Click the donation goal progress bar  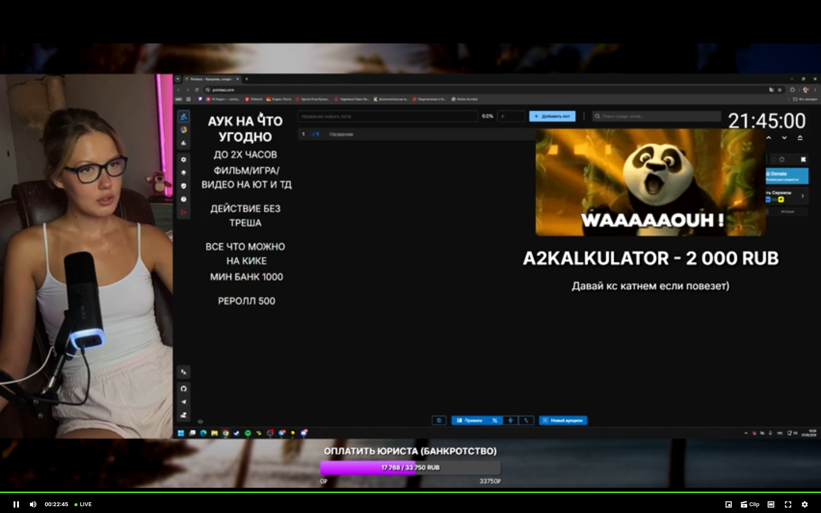pos(410,468)
